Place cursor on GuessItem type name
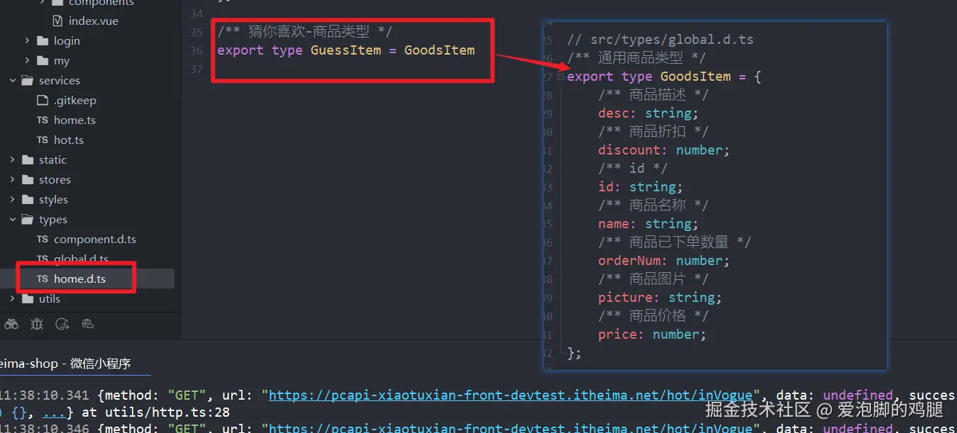The image size is (957, 433). pos(345,50)
